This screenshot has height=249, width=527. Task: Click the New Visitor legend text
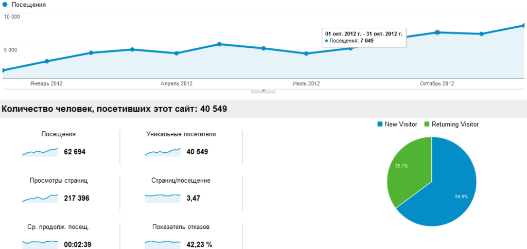(x=401, y=124)
